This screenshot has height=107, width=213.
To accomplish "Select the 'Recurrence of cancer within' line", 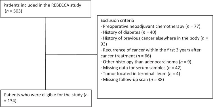I will [151, 50].
